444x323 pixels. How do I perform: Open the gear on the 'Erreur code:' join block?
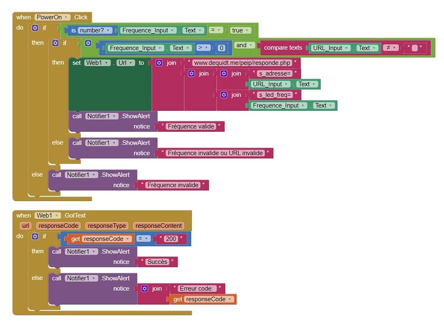tap(145, 289)
